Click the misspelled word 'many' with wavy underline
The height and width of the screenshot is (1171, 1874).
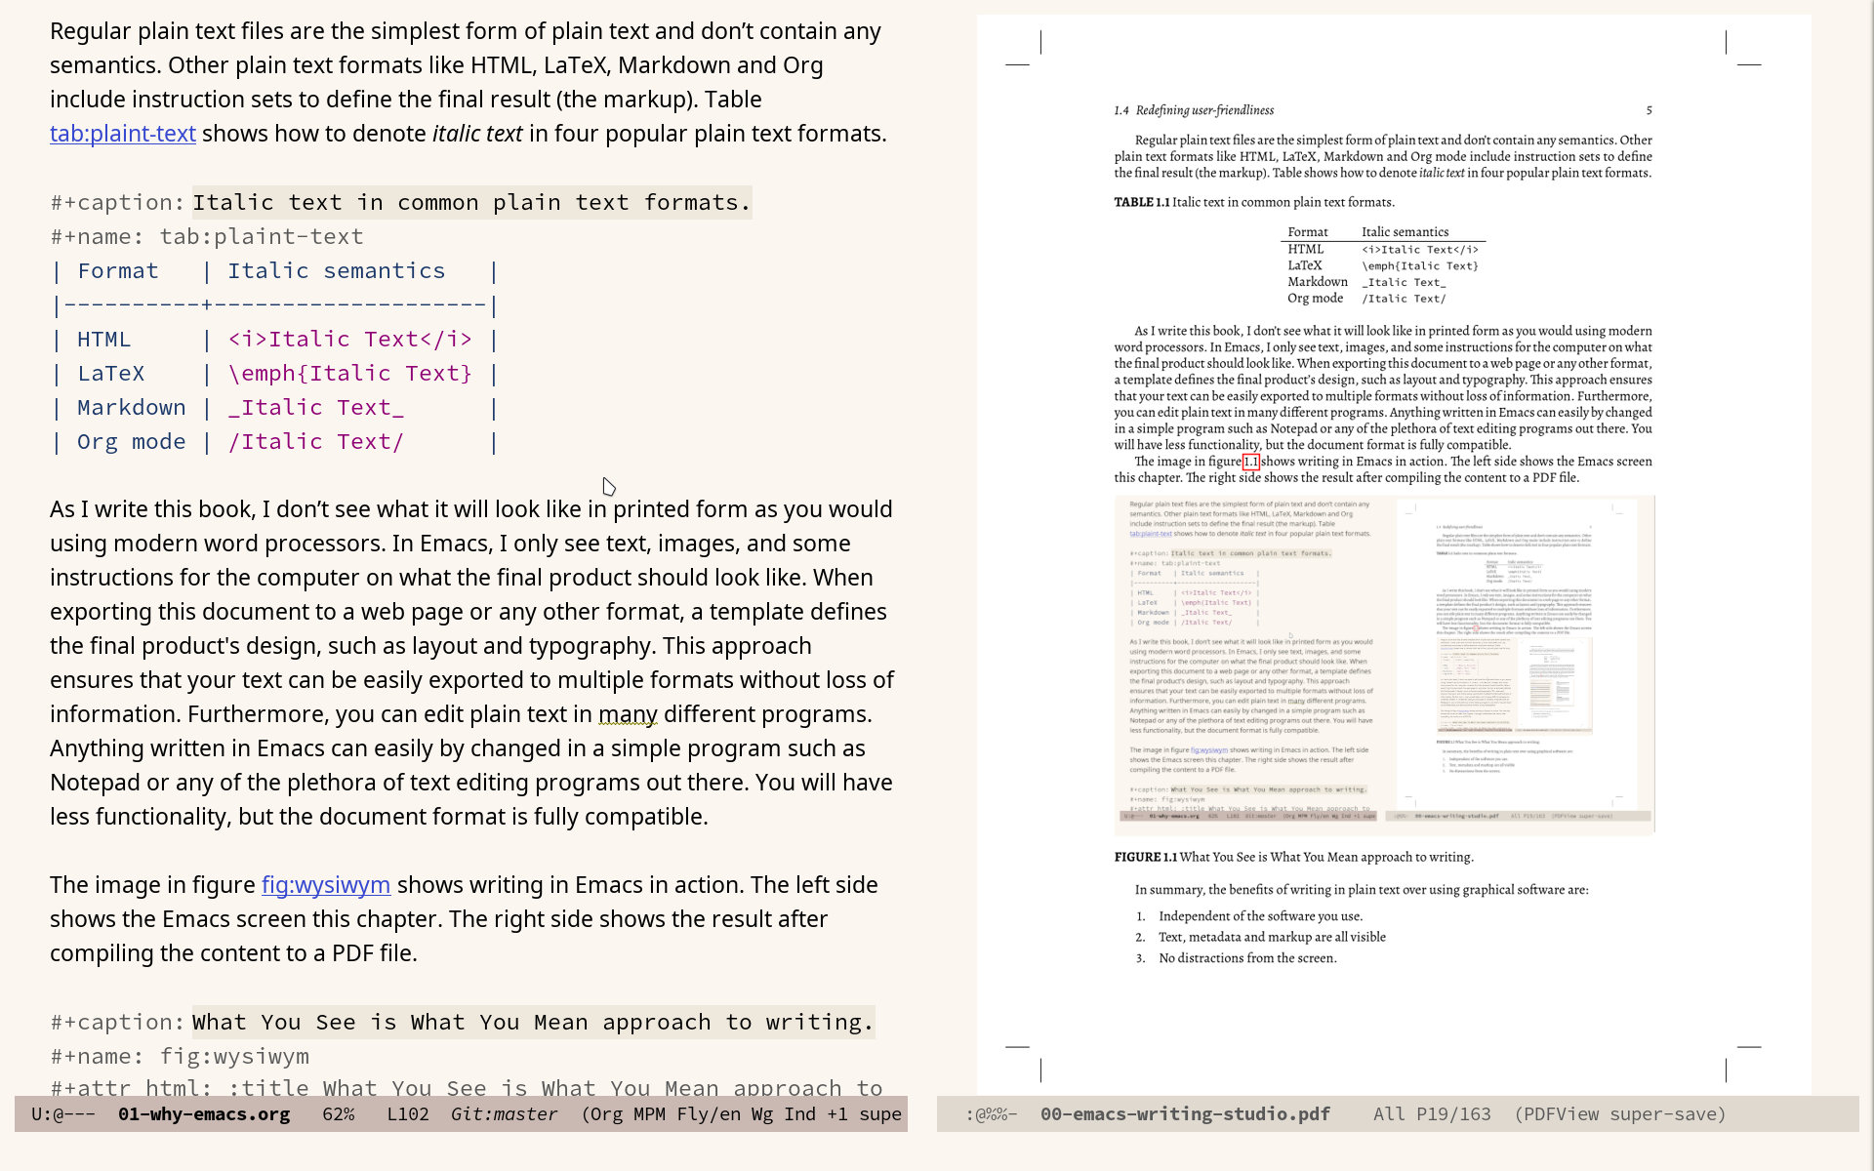pos(628,714)
